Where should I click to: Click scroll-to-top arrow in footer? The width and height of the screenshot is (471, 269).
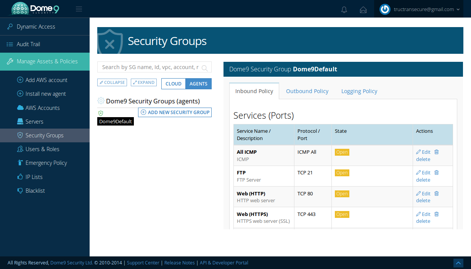458,263
